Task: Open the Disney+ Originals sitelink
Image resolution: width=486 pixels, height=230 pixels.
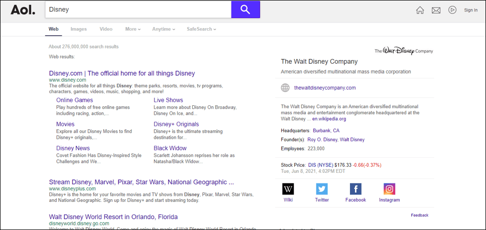Action: [x=176, y=124]
